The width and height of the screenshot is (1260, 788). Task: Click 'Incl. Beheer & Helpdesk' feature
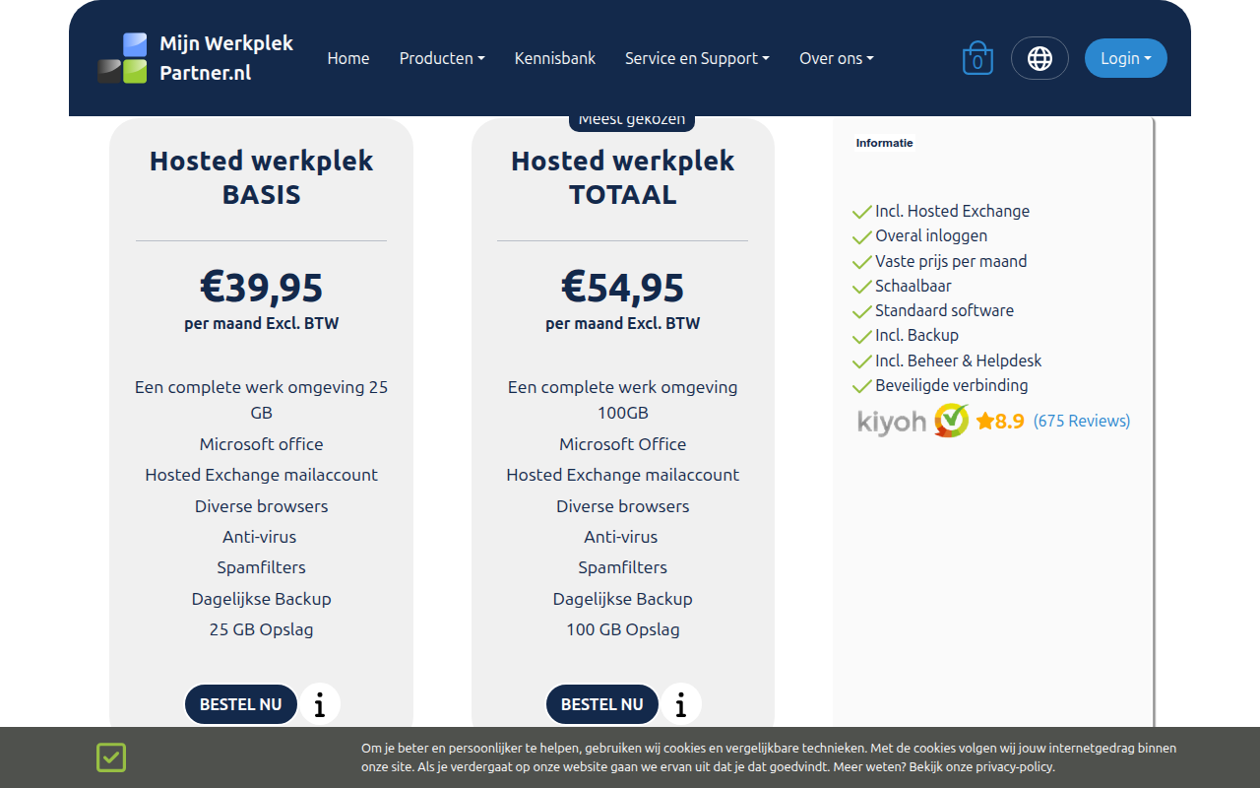pos(959,361)
